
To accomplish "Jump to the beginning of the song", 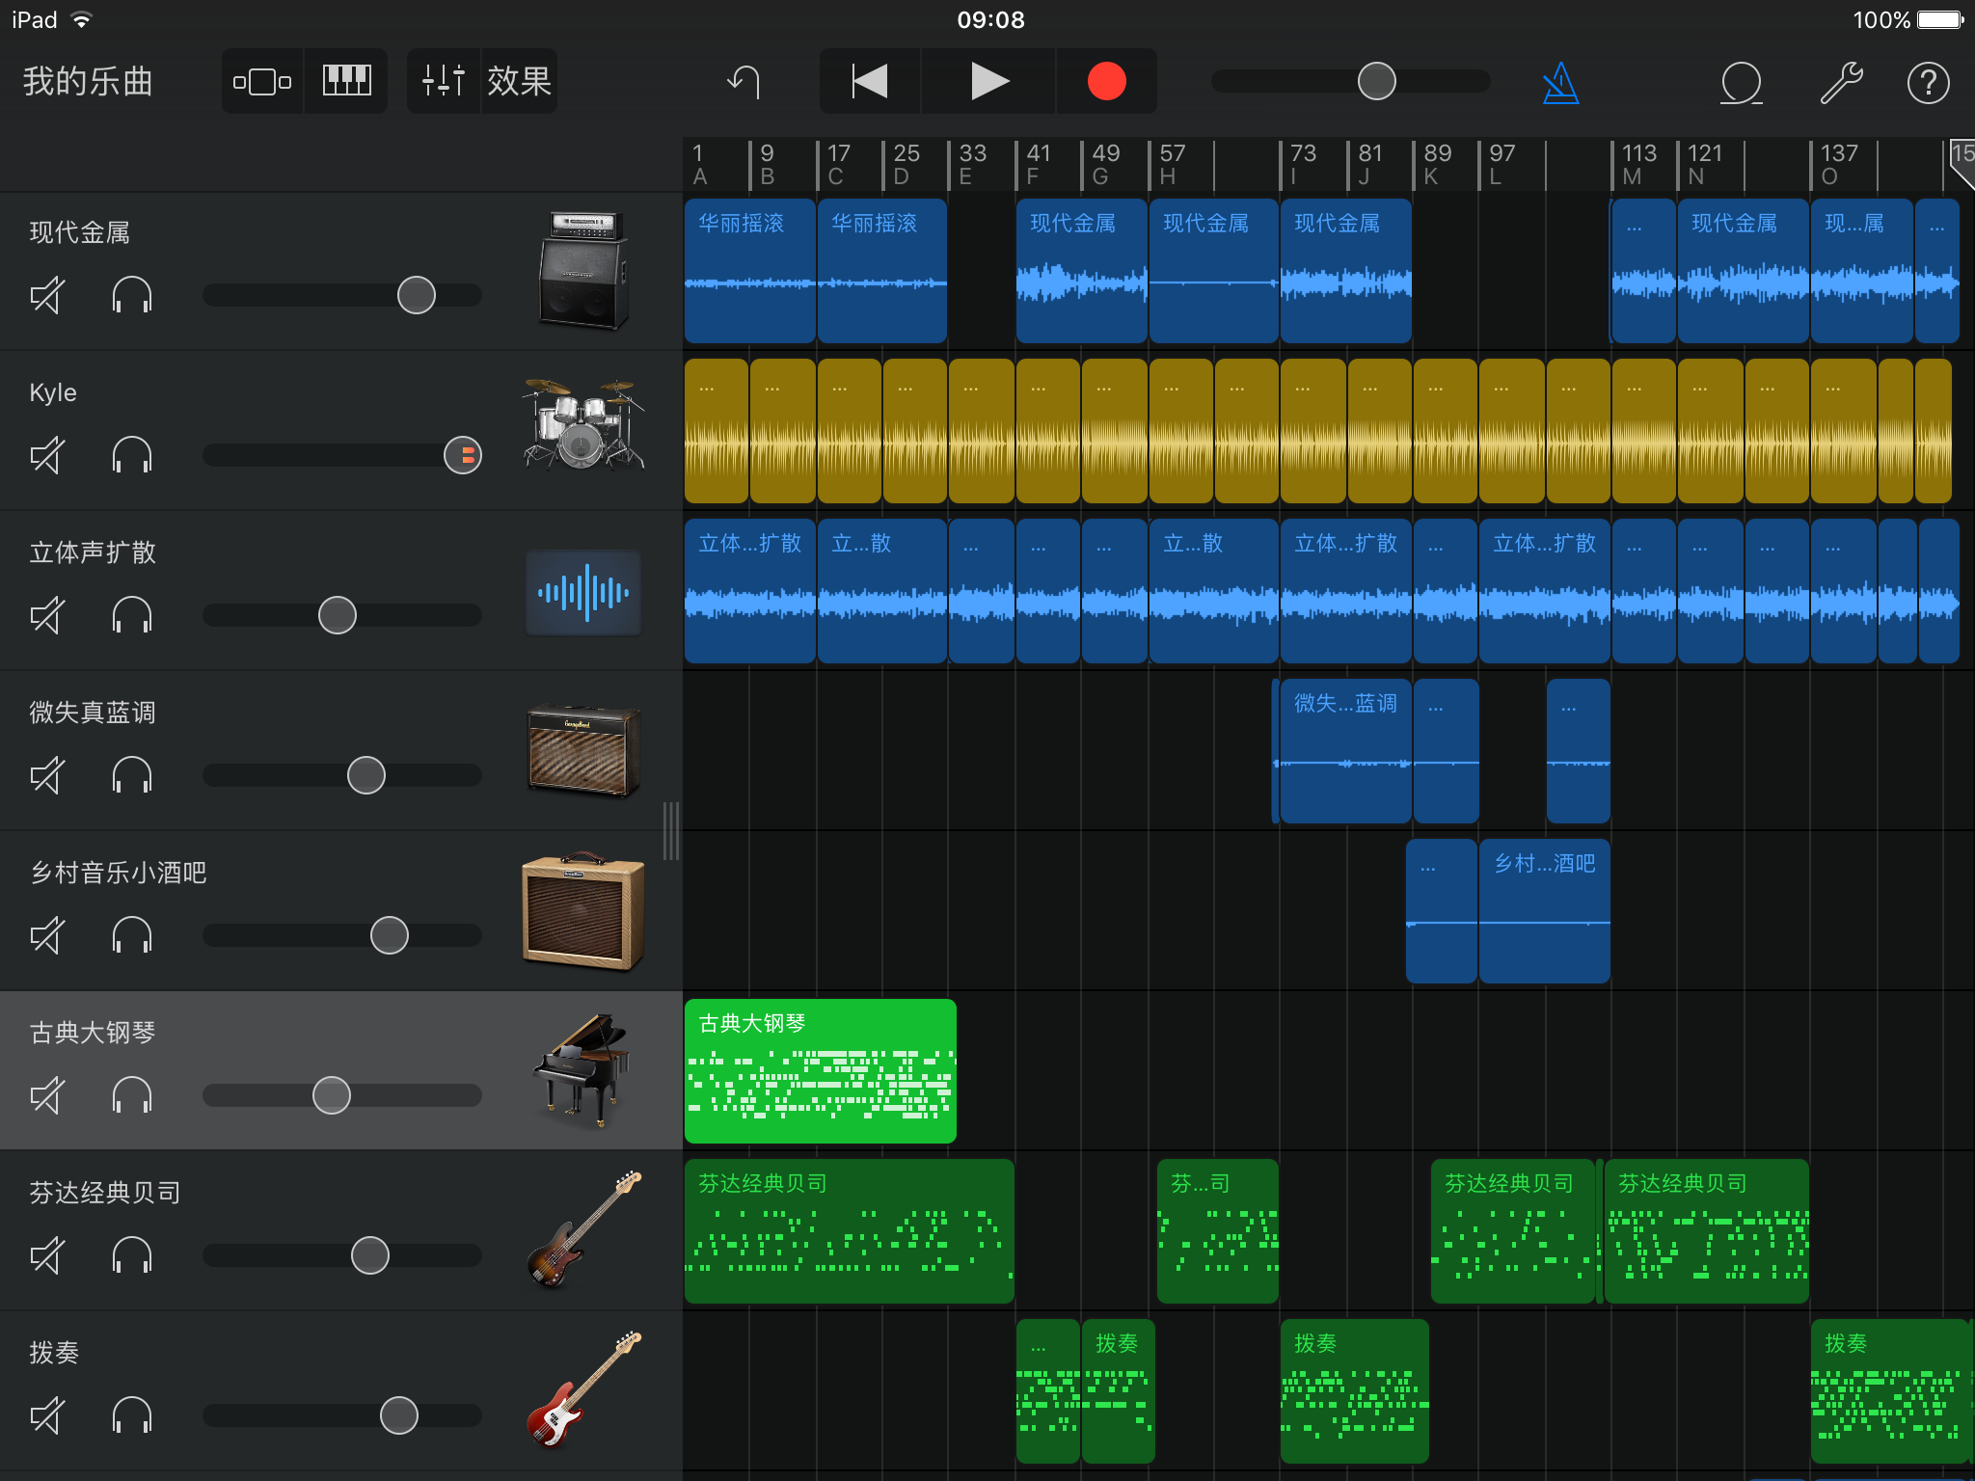I will tap(870, 82).
